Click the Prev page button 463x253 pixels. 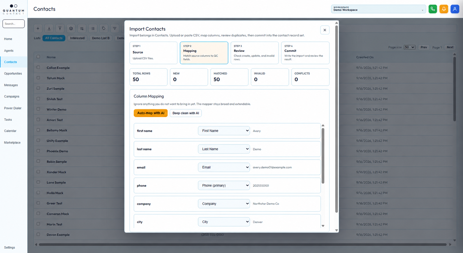424,47
